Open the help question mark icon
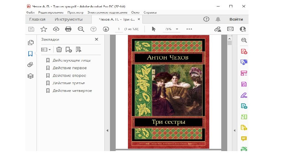 tap(206, 19)
